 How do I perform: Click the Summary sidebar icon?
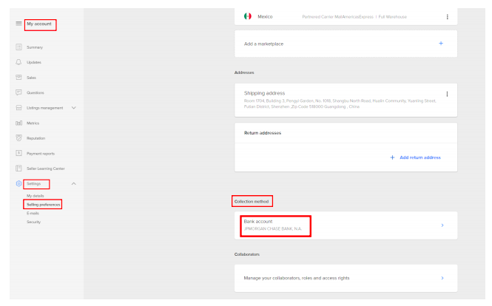18,47
